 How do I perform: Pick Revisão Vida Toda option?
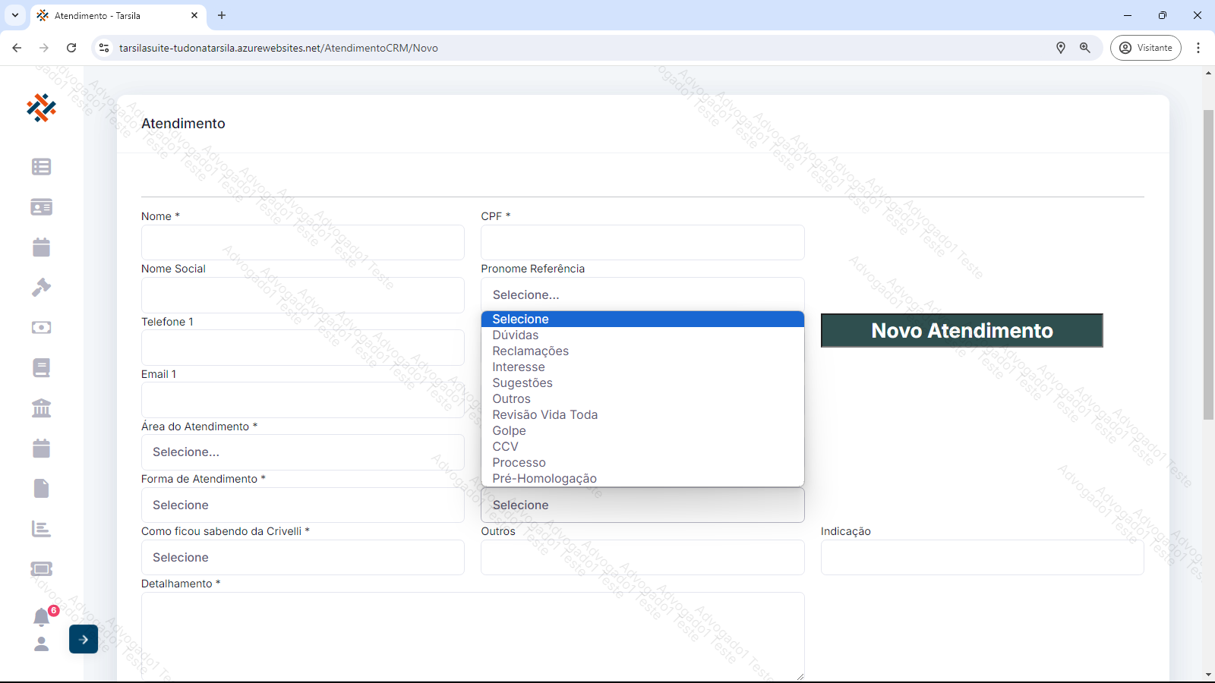point(544,415)
